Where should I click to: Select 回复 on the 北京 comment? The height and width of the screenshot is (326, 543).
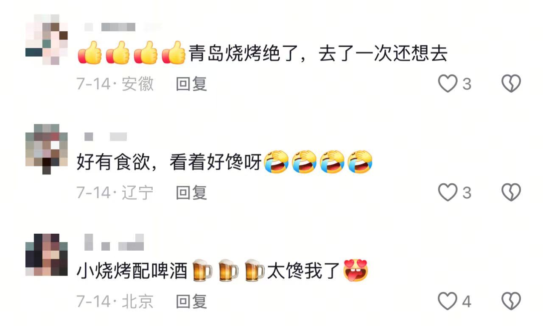point(191,301)
